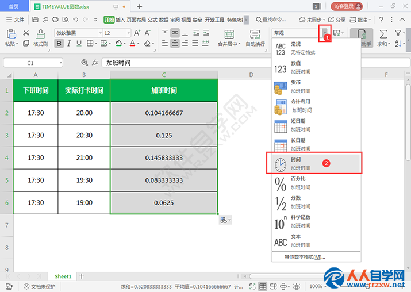
Task: Click the 首页 home tab
Action: (x=14, y=6)
